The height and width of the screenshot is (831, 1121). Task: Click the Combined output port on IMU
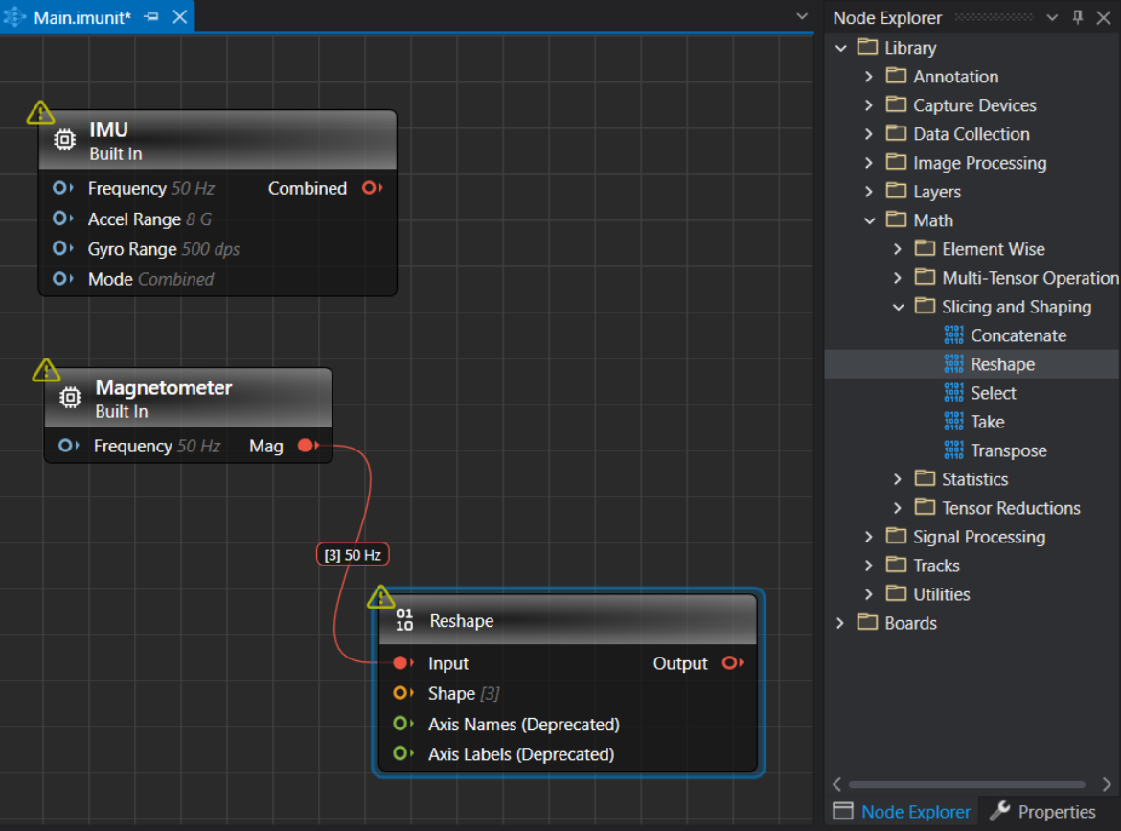point(372,188)
